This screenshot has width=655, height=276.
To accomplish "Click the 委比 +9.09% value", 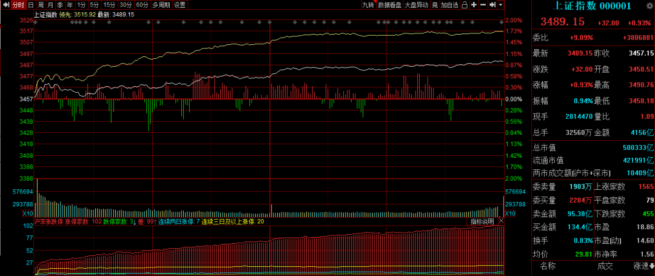I will (x=582, y=38).
